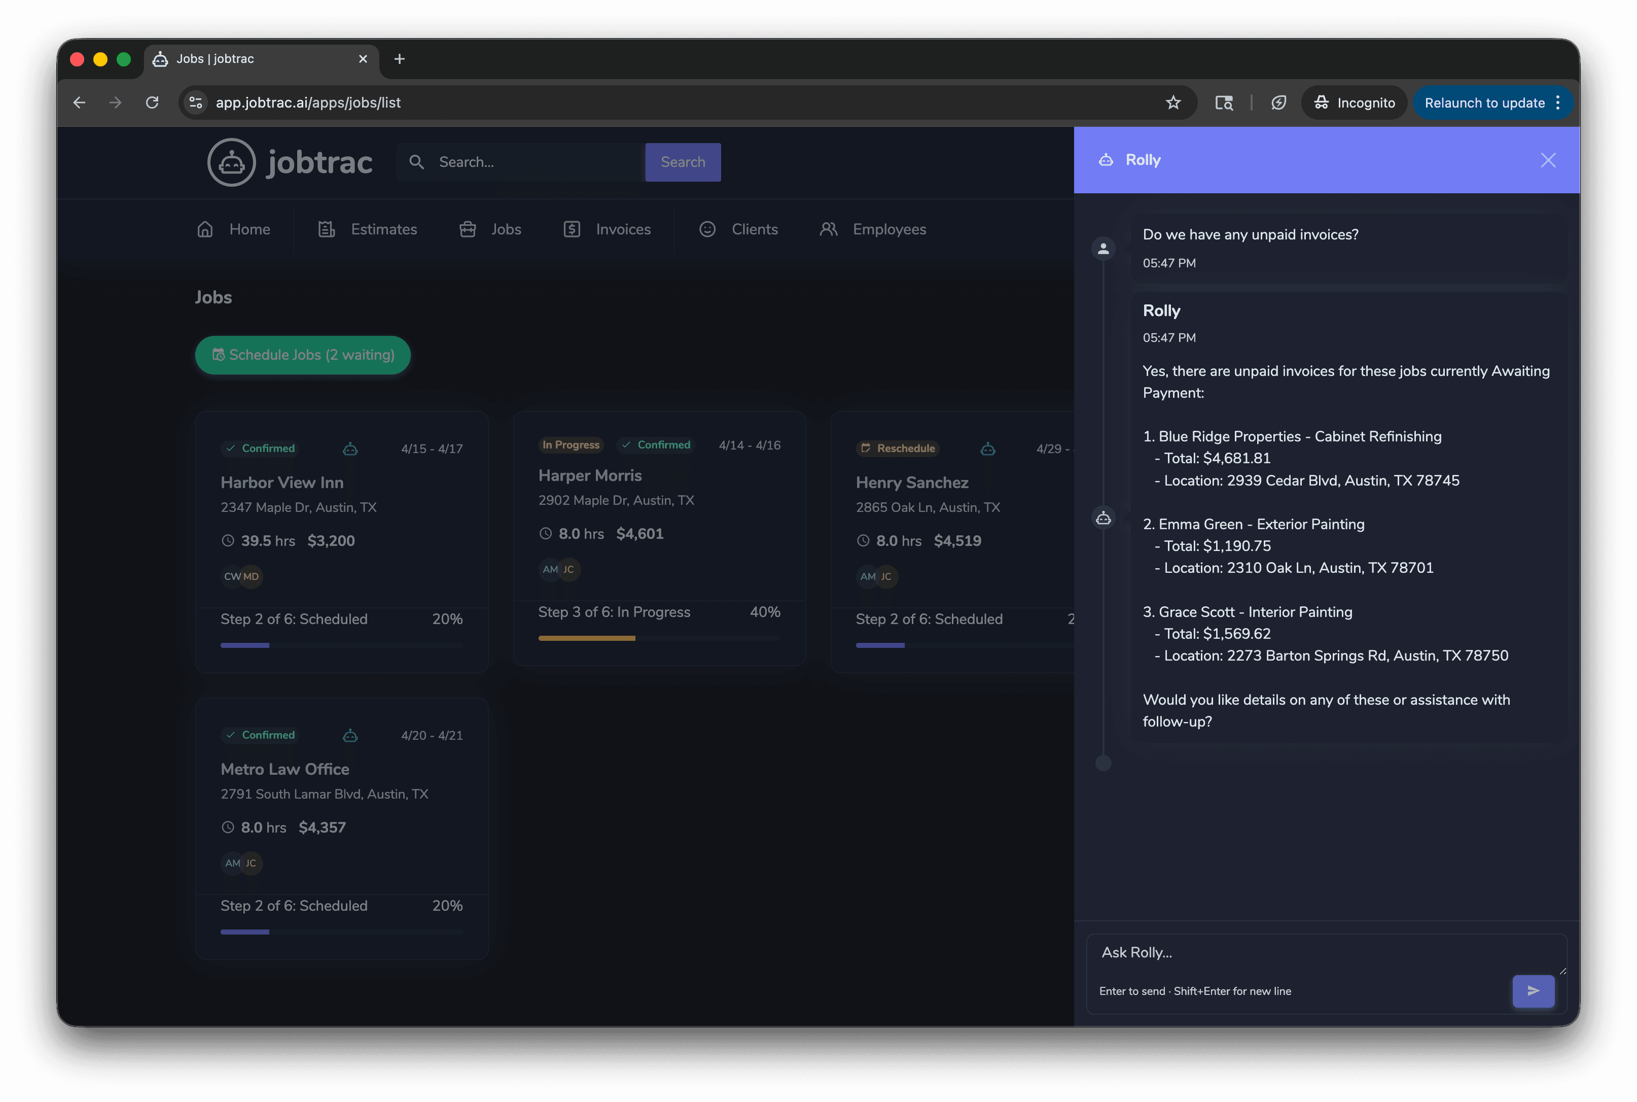Click the $4,601 amount on Harper Morris
The height and width of the screenshot is (1102, 1637).
click(x=639, y=534)
